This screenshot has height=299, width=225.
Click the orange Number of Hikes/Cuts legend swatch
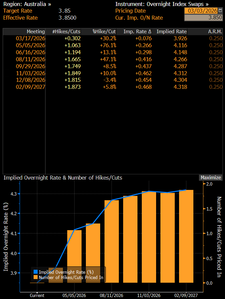tap(36, 277)
